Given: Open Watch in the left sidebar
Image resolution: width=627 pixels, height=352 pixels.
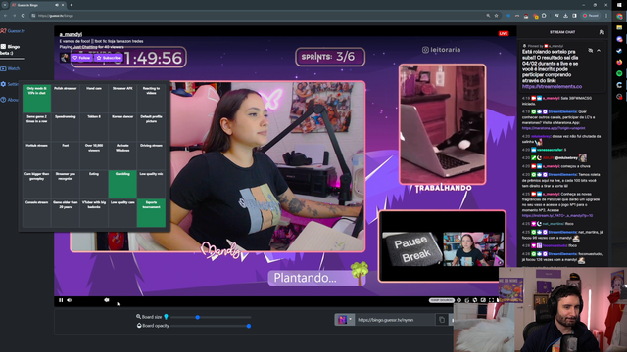Looking at the screenshot, I should click(10, 68).
